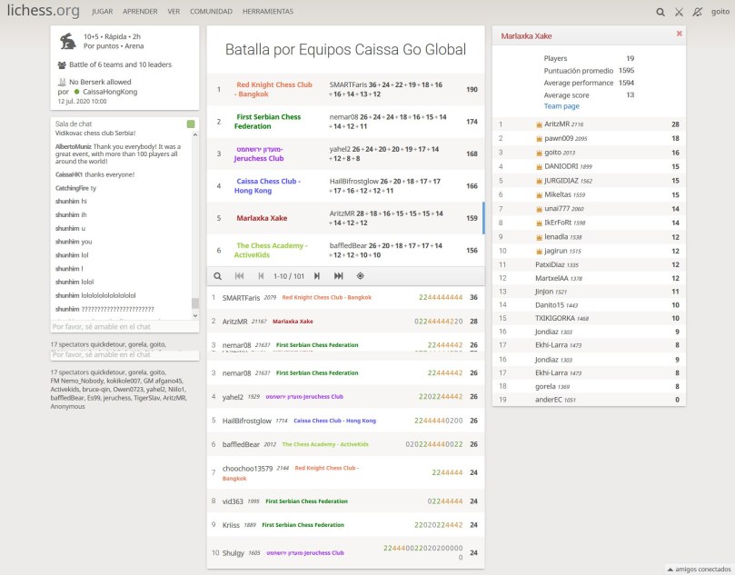Go to next standings page

click(317, 276)
